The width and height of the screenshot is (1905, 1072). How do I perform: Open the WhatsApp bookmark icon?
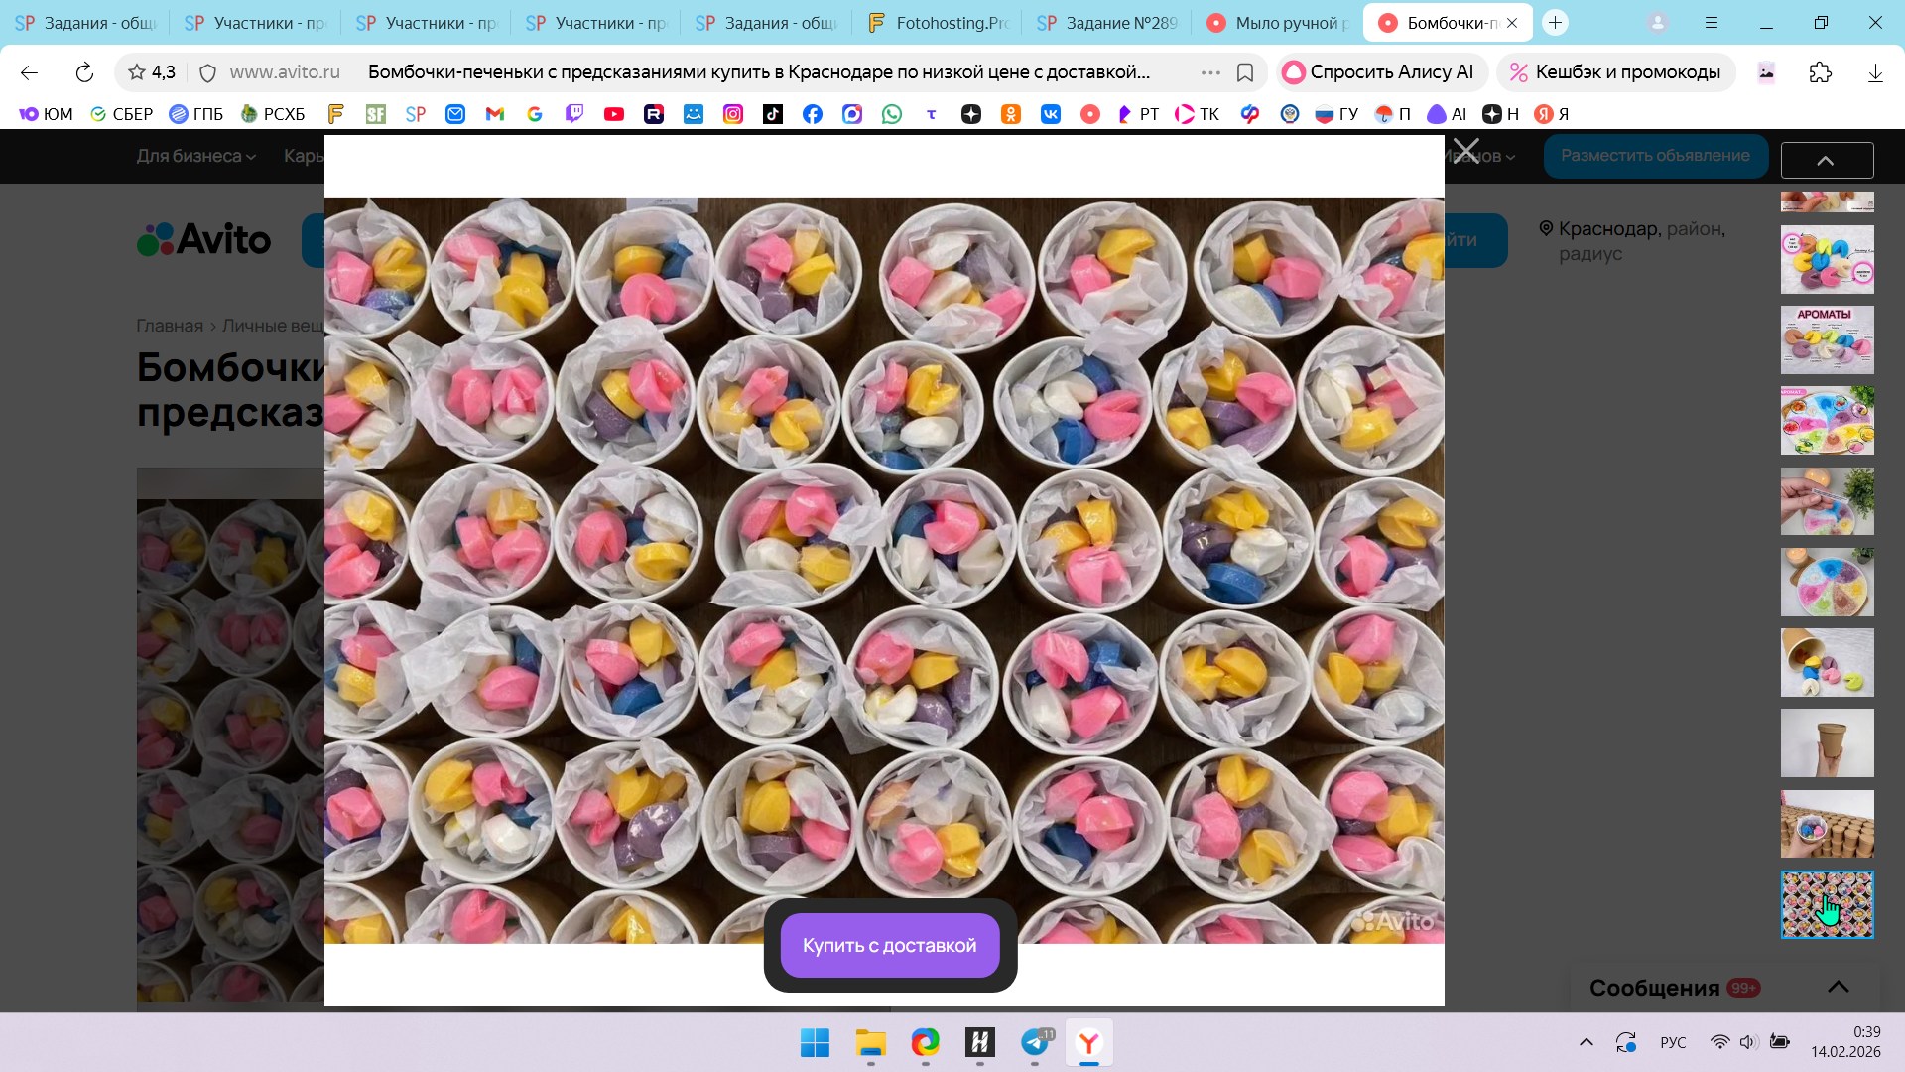[x=892, y=114]
